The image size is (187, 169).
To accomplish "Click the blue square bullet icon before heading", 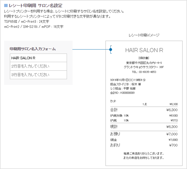I will coord(6,6).
